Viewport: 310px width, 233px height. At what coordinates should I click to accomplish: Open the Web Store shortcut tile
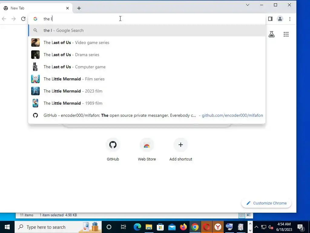(147, 150)
